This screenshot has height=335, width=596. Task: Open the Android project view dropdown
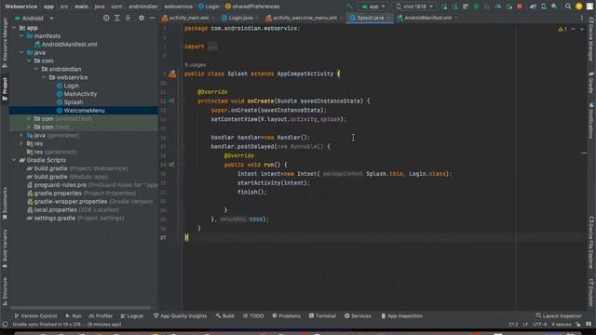(34, 18)
